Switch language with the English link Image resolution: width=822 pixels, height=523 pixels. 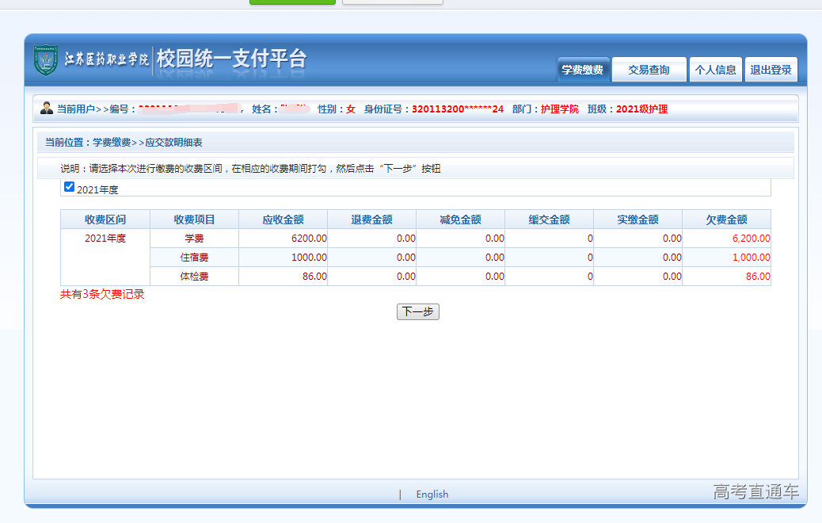[x=432, y=494]
